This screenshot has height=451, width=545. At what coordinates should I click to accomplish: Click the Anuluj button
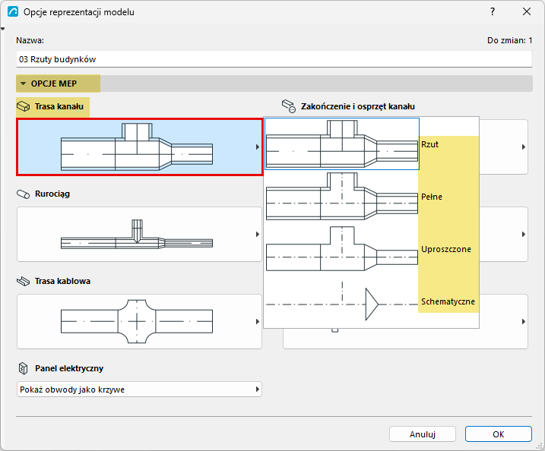point(423,434)
